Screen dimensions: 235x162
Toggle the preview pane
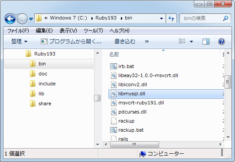(206, 42)
